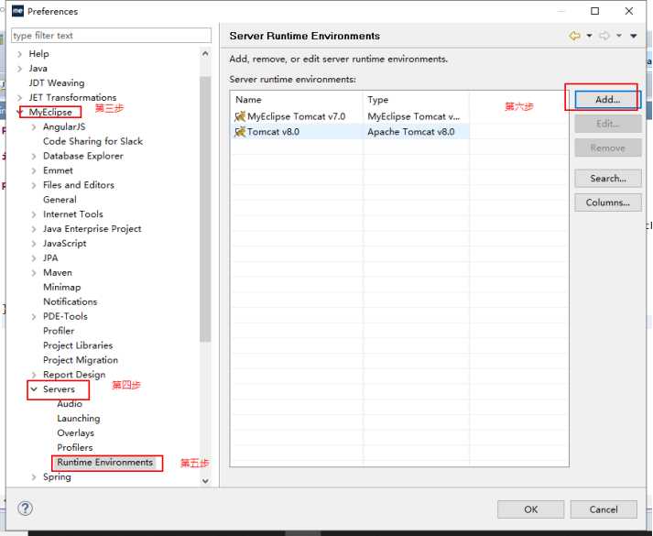
Task: Expand the Report Design node
Action: [34, 375]
